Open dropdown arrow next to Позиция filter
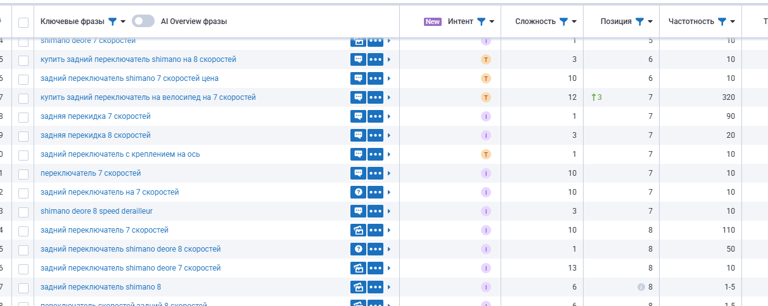 (x=650, y=21)
